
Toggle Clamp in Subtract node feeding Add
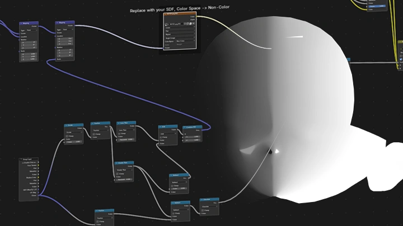[172, 186]
